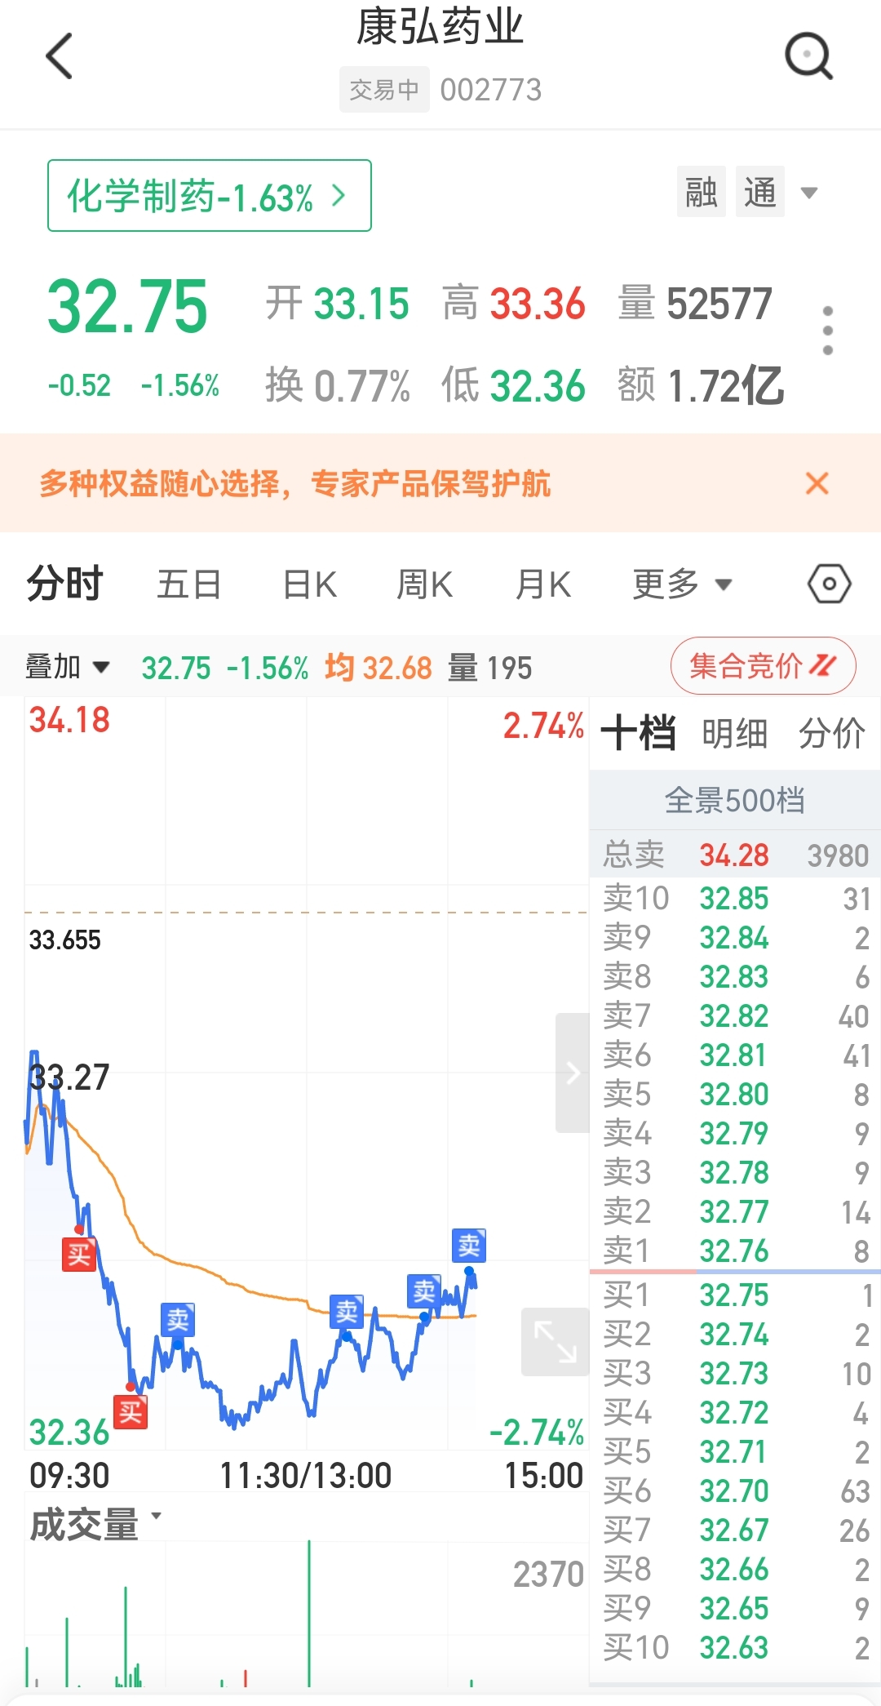881x1706 pixels.
Task: Select the 卖10 row at 32.85
Action: tap(735, 898)
